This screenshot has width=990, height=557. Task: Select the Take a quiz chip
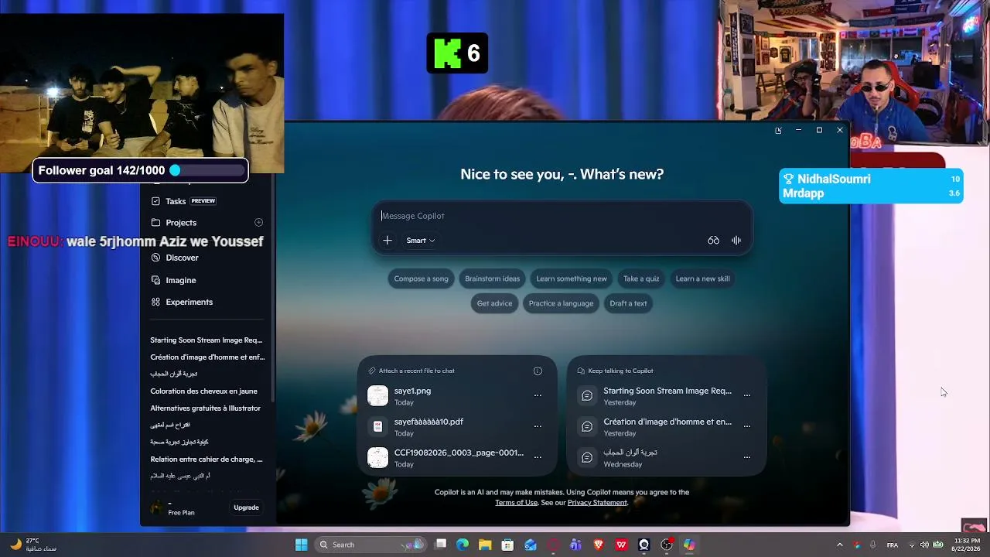tap(641, 278)
